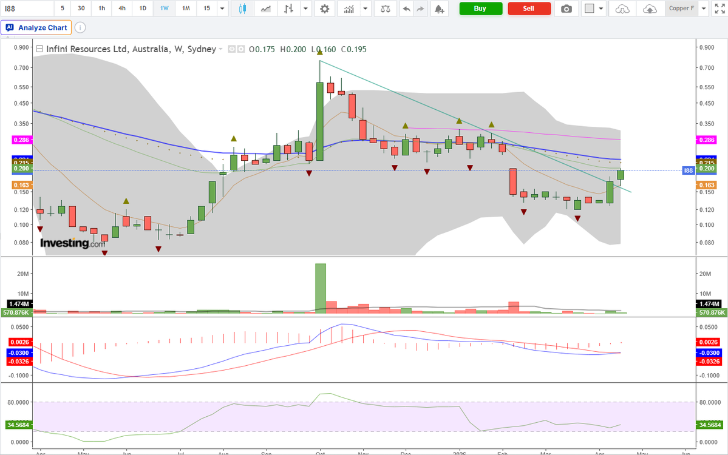Click the info icon beside Analyze Chart
Image resolution: width=728 pixels, height=455 pixels.
[x=80, y=28]
